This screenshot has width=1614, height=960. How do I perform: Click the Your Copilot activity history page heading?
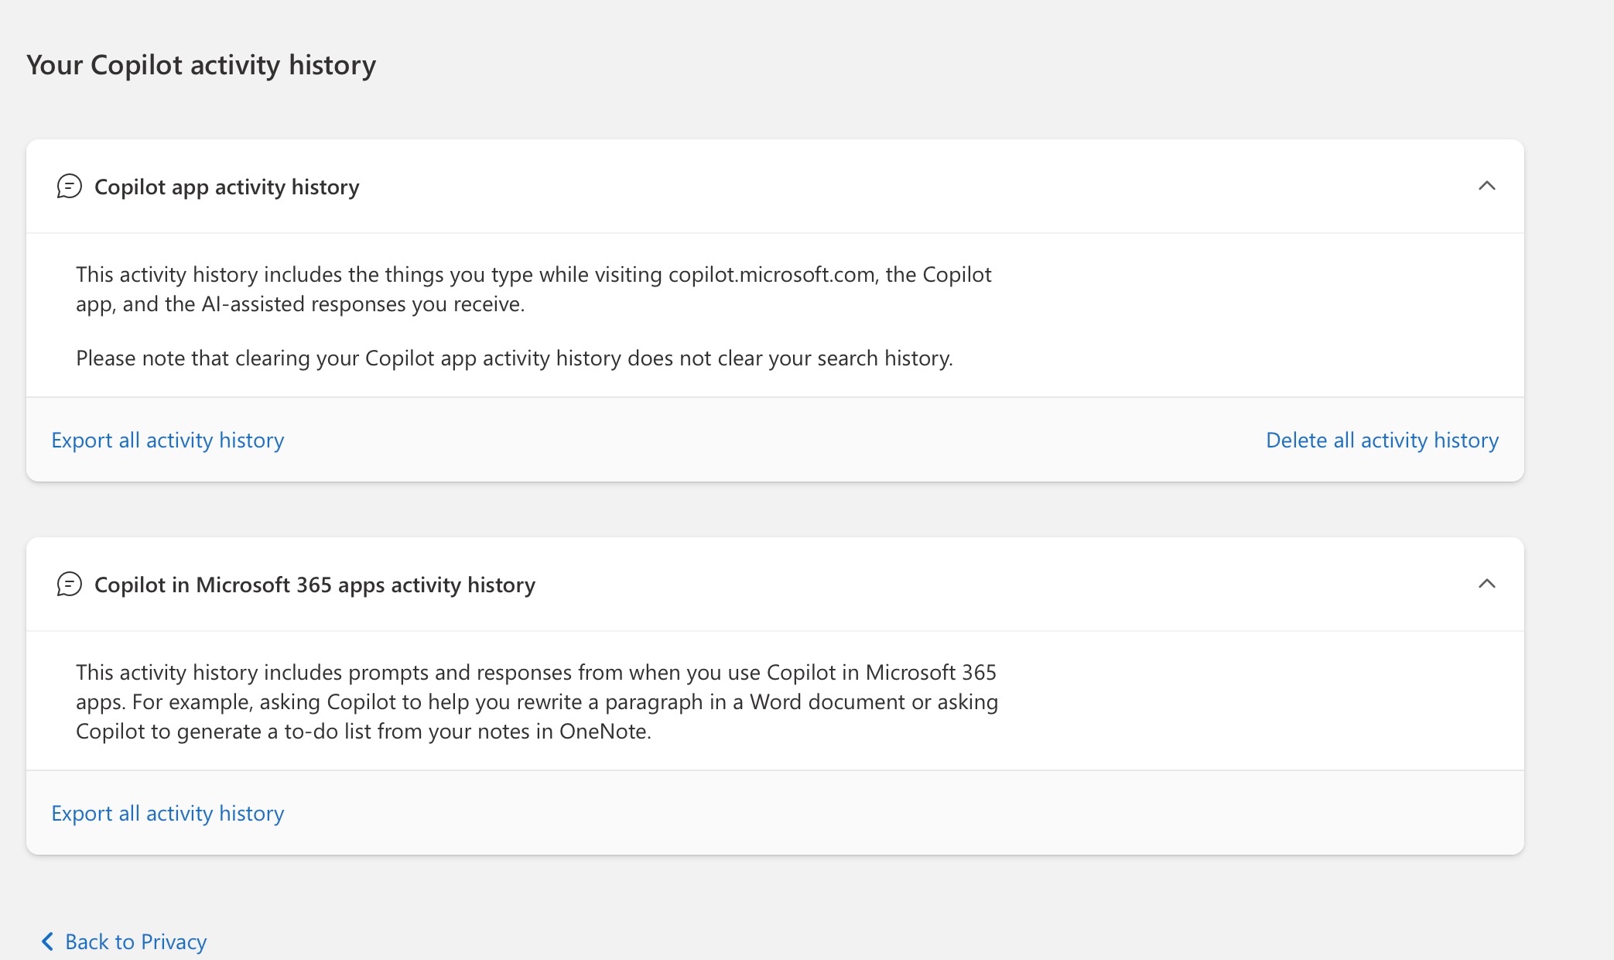click(x=201, y=65)
